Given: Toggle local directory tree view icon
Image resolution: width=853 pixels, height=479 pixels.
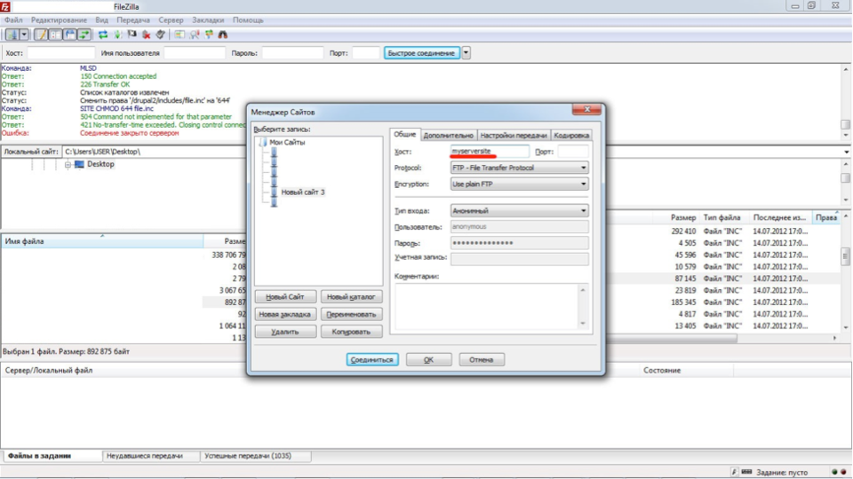Looking at the screenshot, I should (55, 35).
